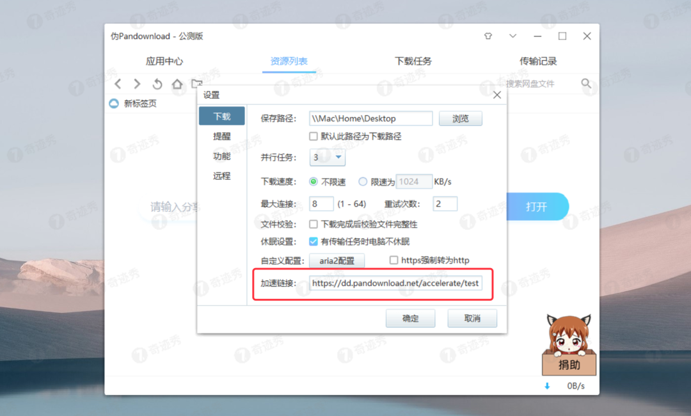Click the blue 打开 button in main window

[538, 207]
